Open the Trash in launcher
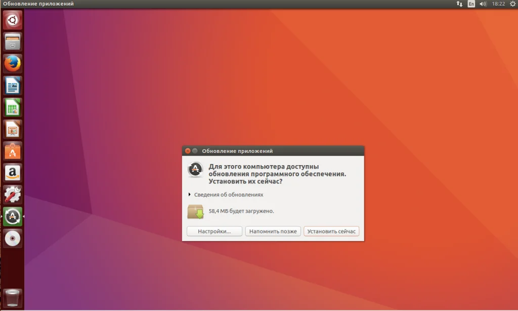 click(x=13, y=298)
